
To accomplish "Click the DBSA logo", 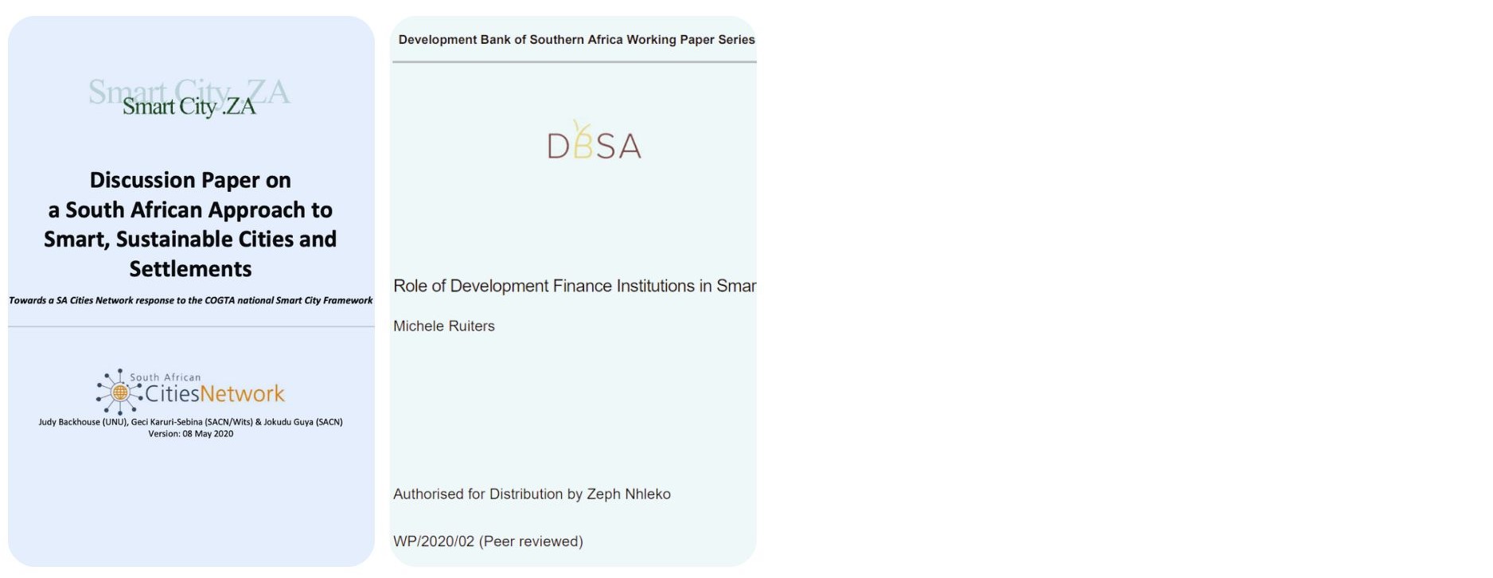I will (x=594, y=140).
